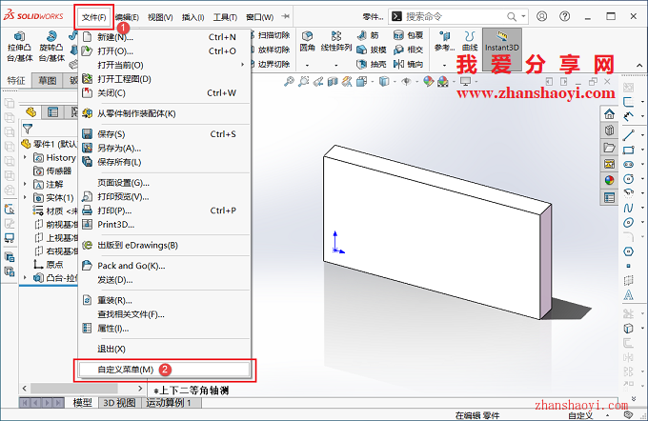The image size is (648, 421).
Task: Click Apply Scene icon in view toolbar
Action: pos(443,81)
